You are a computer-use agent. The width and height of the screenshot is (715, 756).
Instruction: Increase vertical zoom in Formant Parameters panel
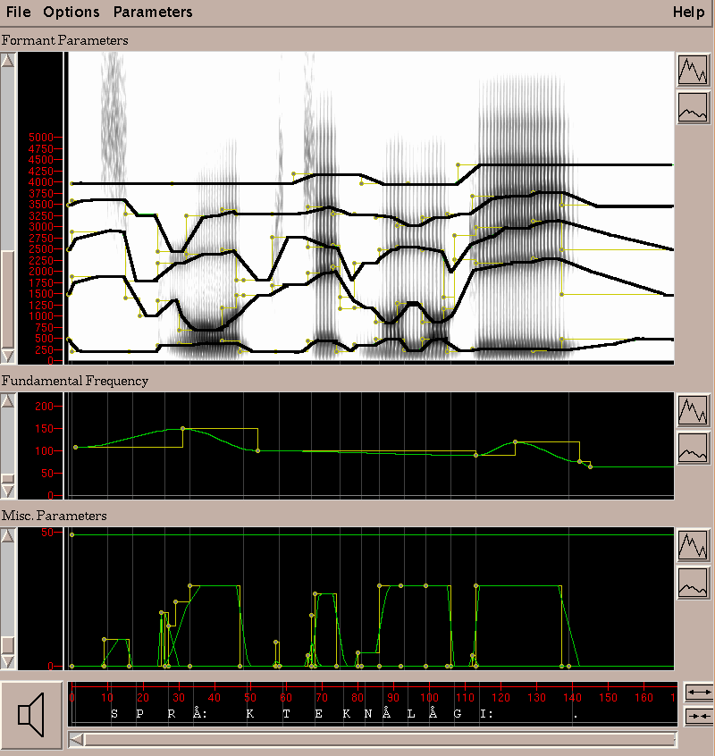tap(693, 69)
